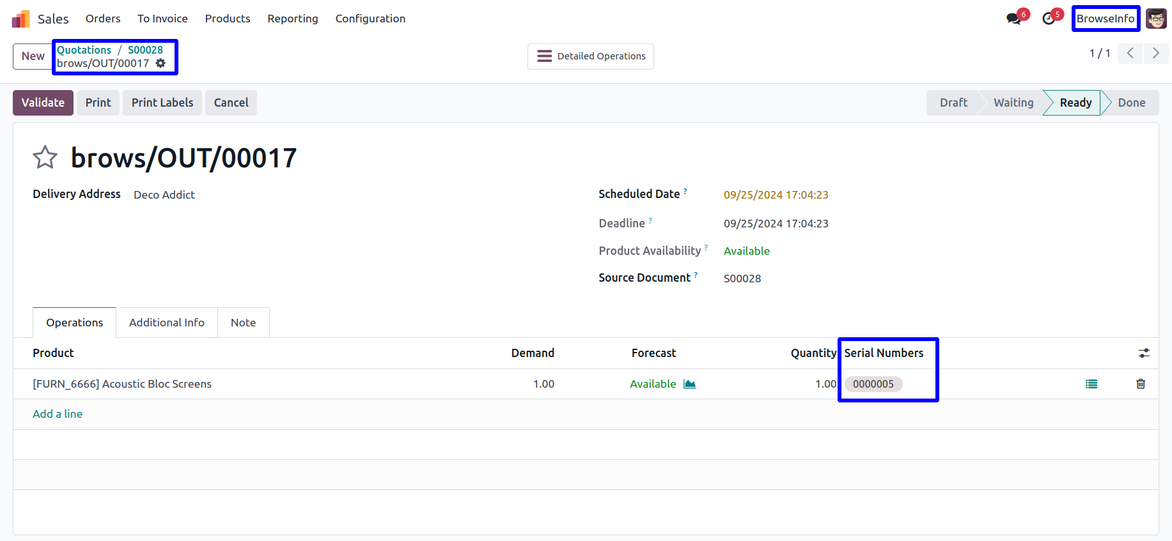Click the Forecast column header
The width and height of the screenshot is (1172, 541).
[x=653, y=353]
